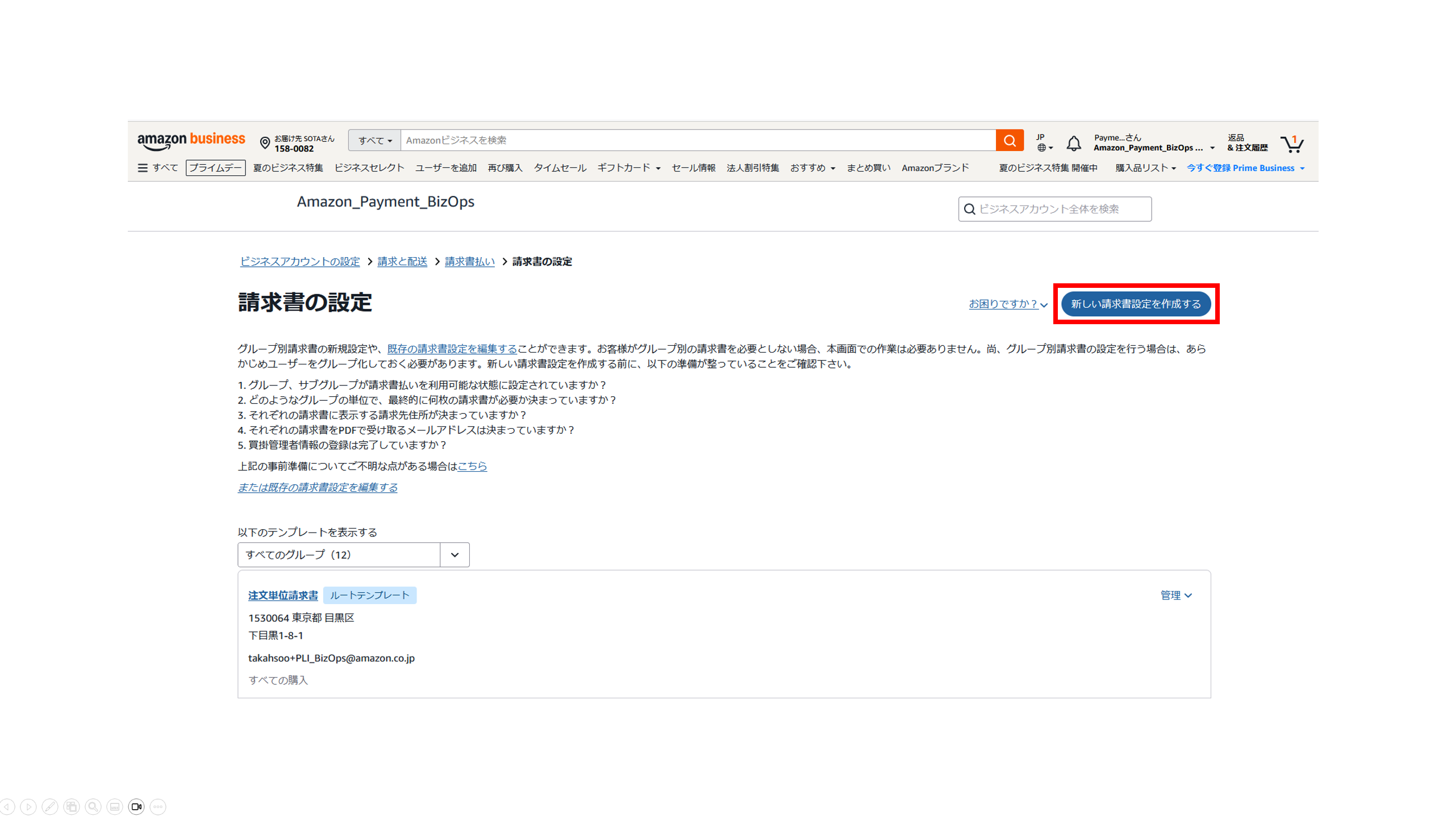The height and width of the screenshot is (817, 1447).
Task: Expand the おすすめ dropdown
Action: (x=812, y=168)
